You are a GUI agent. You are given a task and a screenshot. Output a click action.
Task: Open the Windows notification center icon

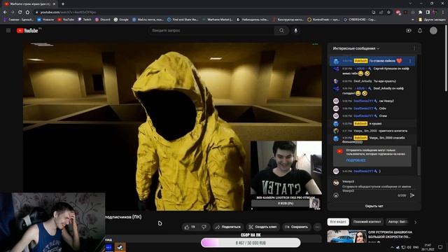tap(440, 247)
